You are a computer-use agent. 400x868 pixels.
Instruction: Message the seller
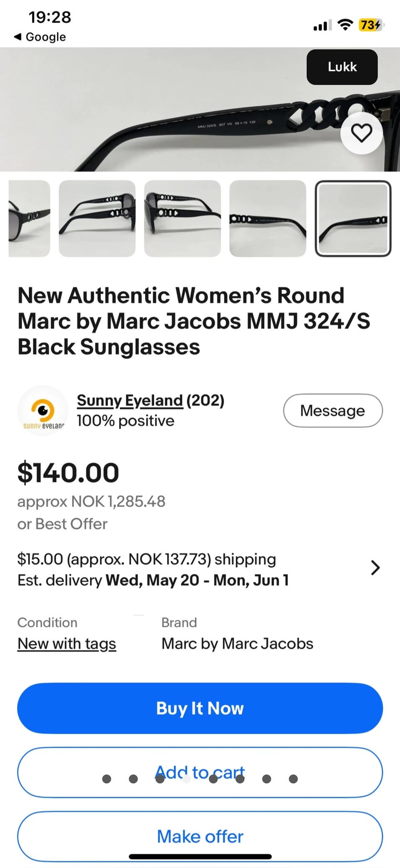[x=333, y=411]
